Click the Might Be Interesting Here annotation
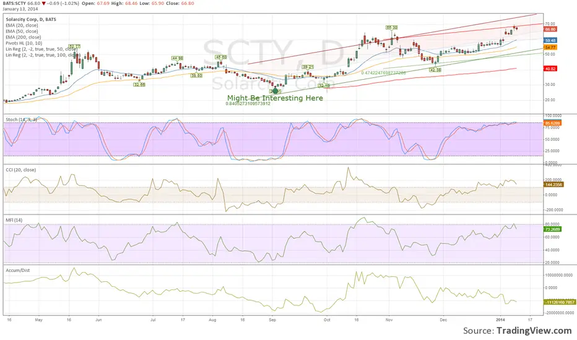 point(275,98)
